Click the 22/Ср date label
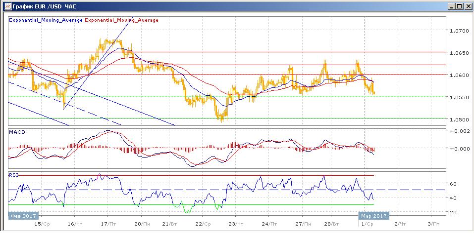Viewport: 474px width, 234px height. pyautogui.click(x=204, y=224)
